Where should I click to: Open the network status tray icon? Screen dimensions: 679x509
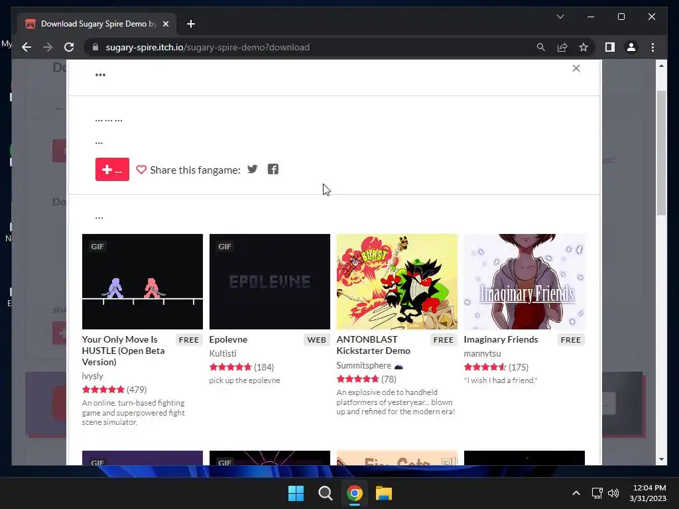[x=597, y=493]
